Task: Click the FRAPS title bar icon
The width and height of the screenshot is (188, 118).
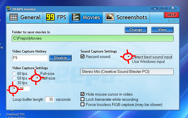Action: tap(9, 9)
